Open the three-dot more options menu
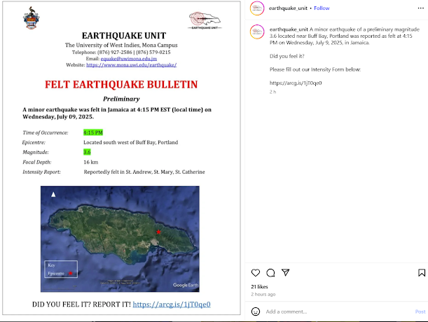428x322 pixels. pos(420,8)
